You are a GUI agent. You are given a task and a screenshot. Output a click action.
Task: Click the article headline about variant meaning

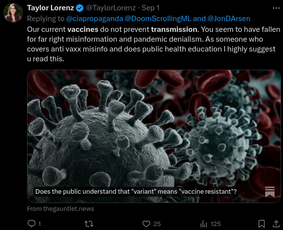136,191
